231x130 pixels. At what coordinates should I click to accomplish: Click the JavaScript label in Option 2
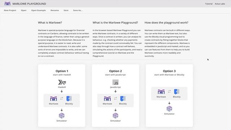tap(115, 87)
